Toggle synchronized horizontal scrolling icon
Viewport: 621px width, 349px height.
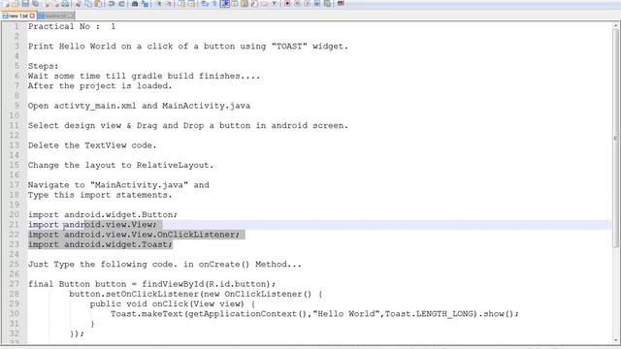point(191,4)
